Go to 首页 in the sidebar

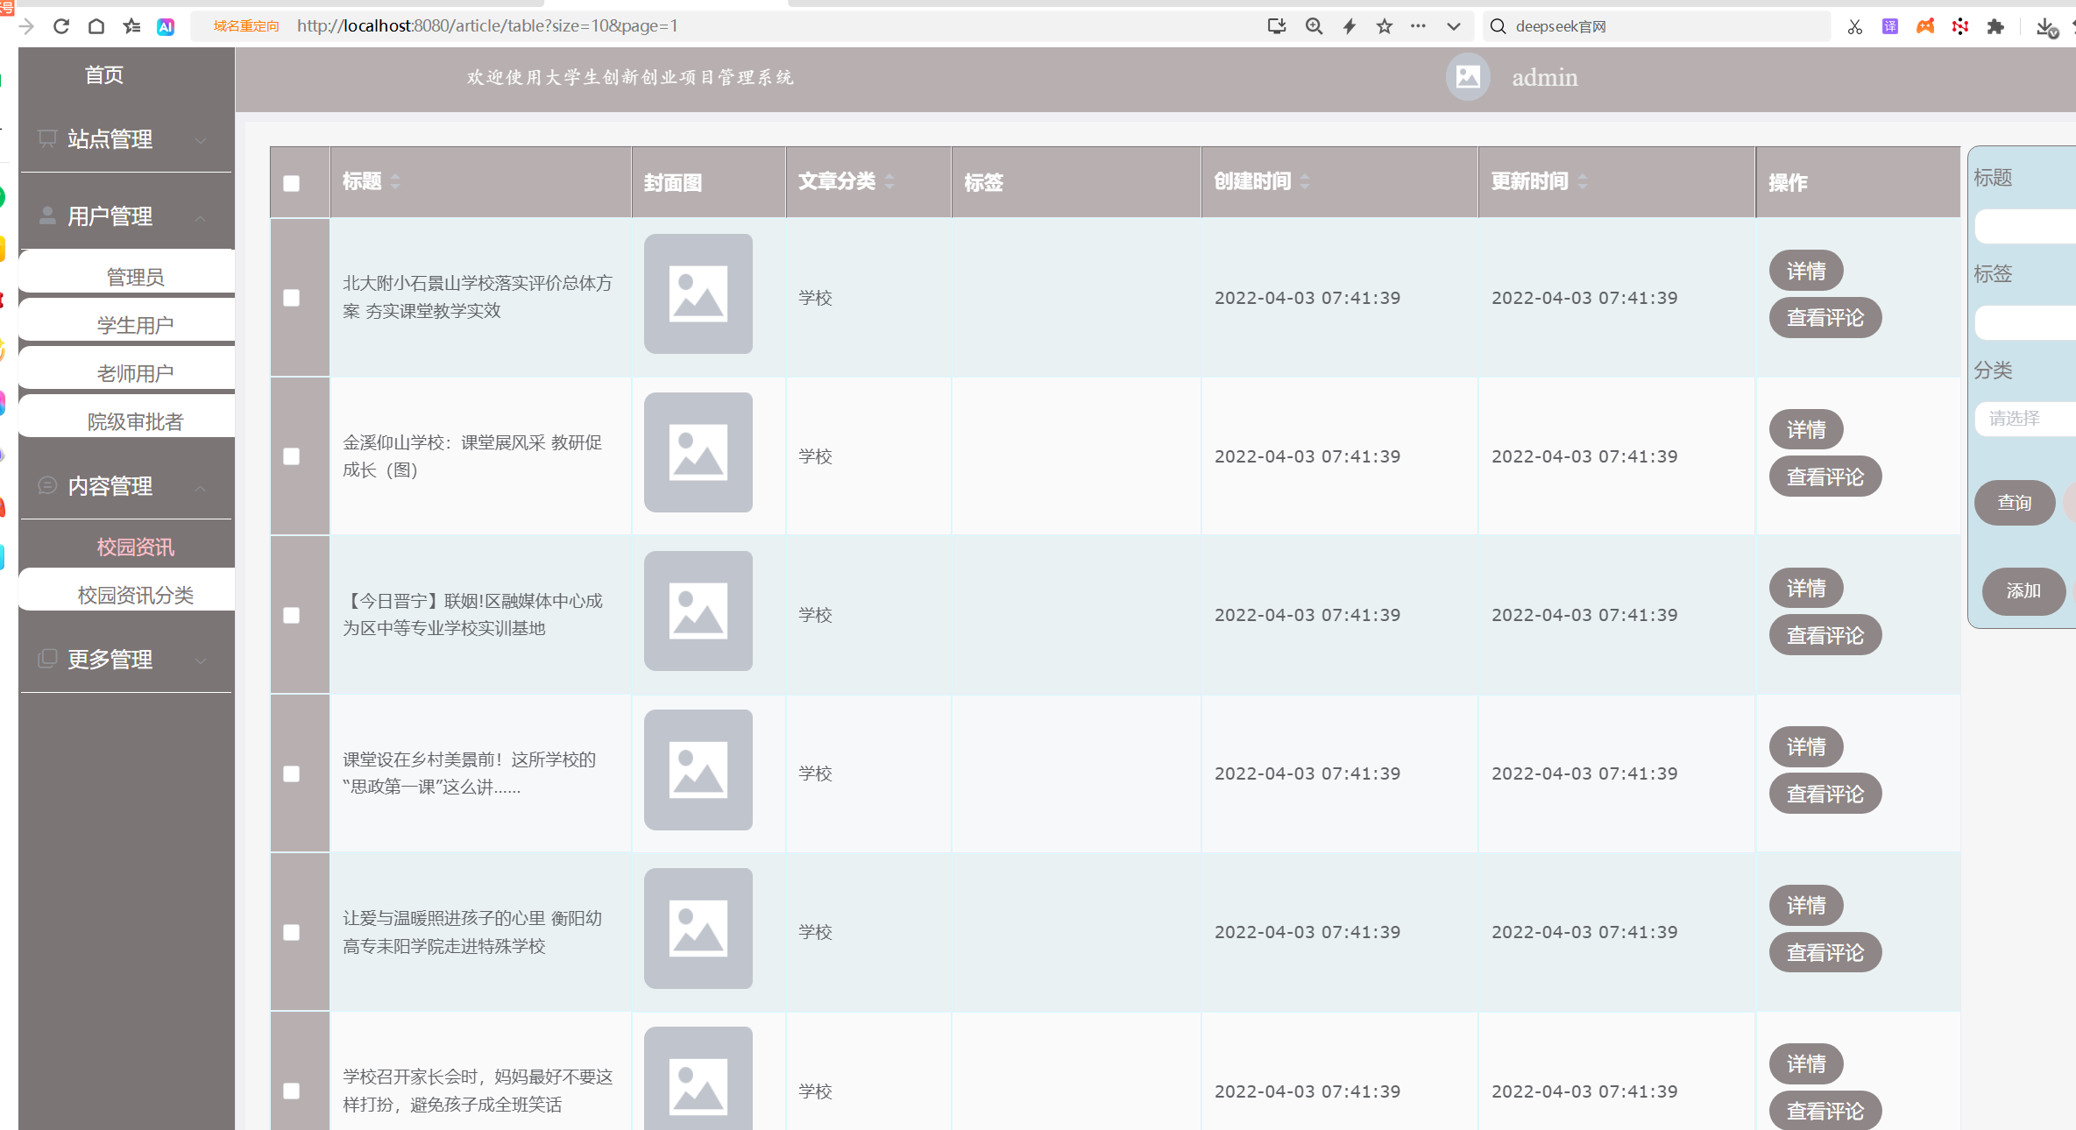(104, 75)
